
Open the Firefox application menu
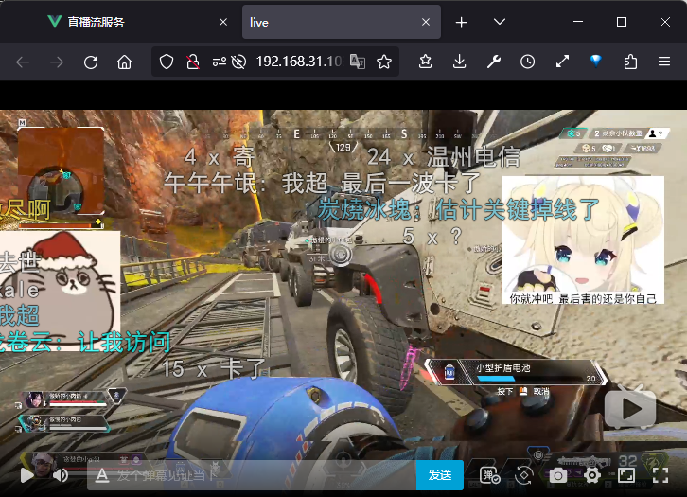(x=664, y=62)
